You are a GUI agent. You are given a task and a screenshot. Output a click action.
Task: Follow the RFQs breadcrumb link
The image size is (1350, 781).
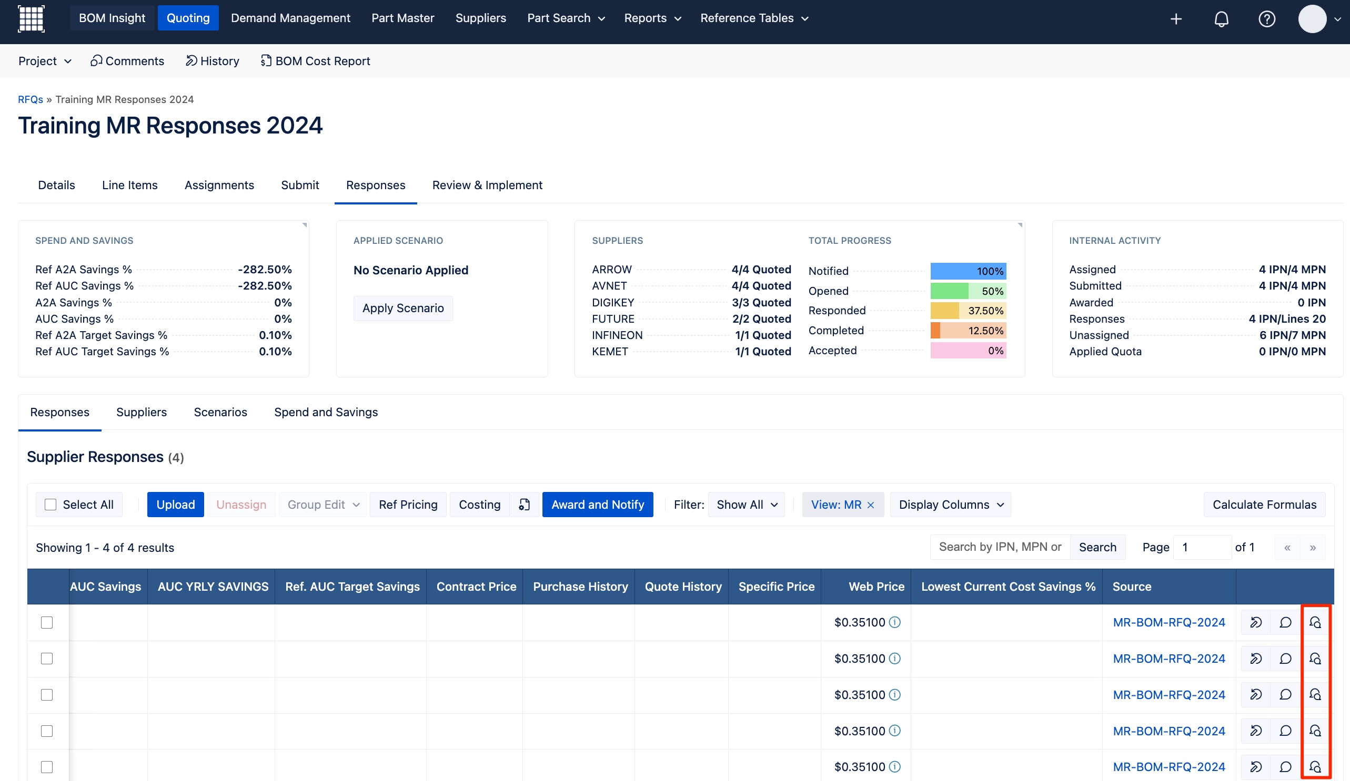click(30, 99)
